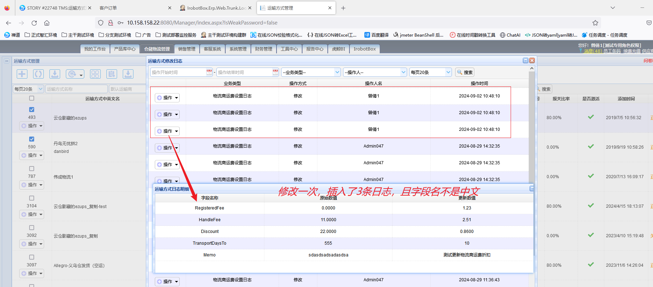
Task: Click the last download icon after the log icon
Action: [x=128, y=74]
